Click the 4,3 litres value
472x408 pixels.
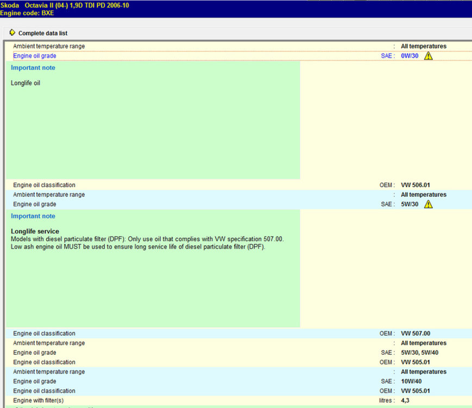pos(405,400)
